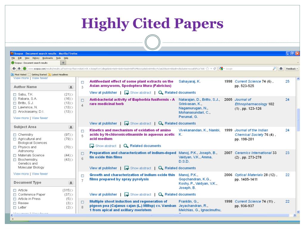
Task: Click cited-by count 25
Action: (287, 81)
